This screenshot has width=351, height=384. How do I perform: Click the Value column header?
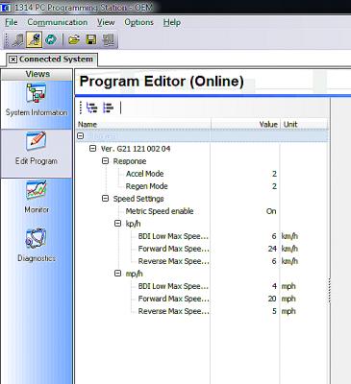coord(245,125)
